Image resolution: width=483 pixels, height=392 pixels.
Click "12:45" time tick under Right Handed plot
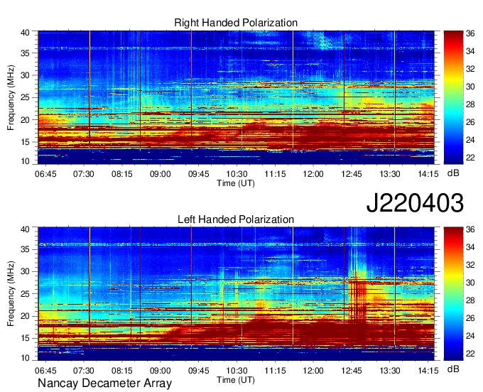point(352,174)
